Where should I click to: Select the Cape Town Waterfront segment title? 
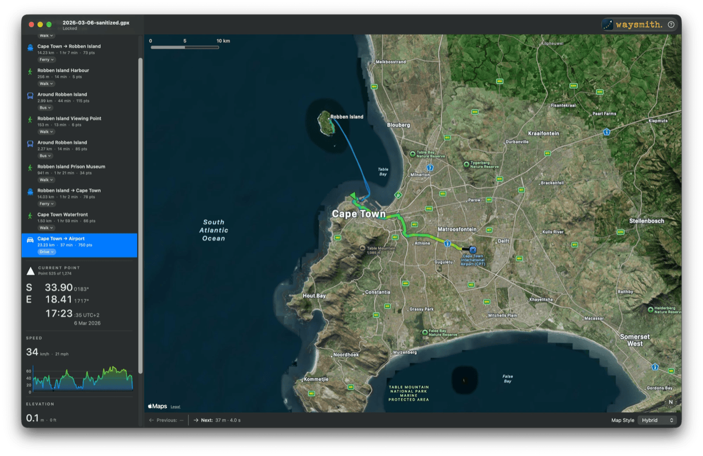(x=62, y=215)
